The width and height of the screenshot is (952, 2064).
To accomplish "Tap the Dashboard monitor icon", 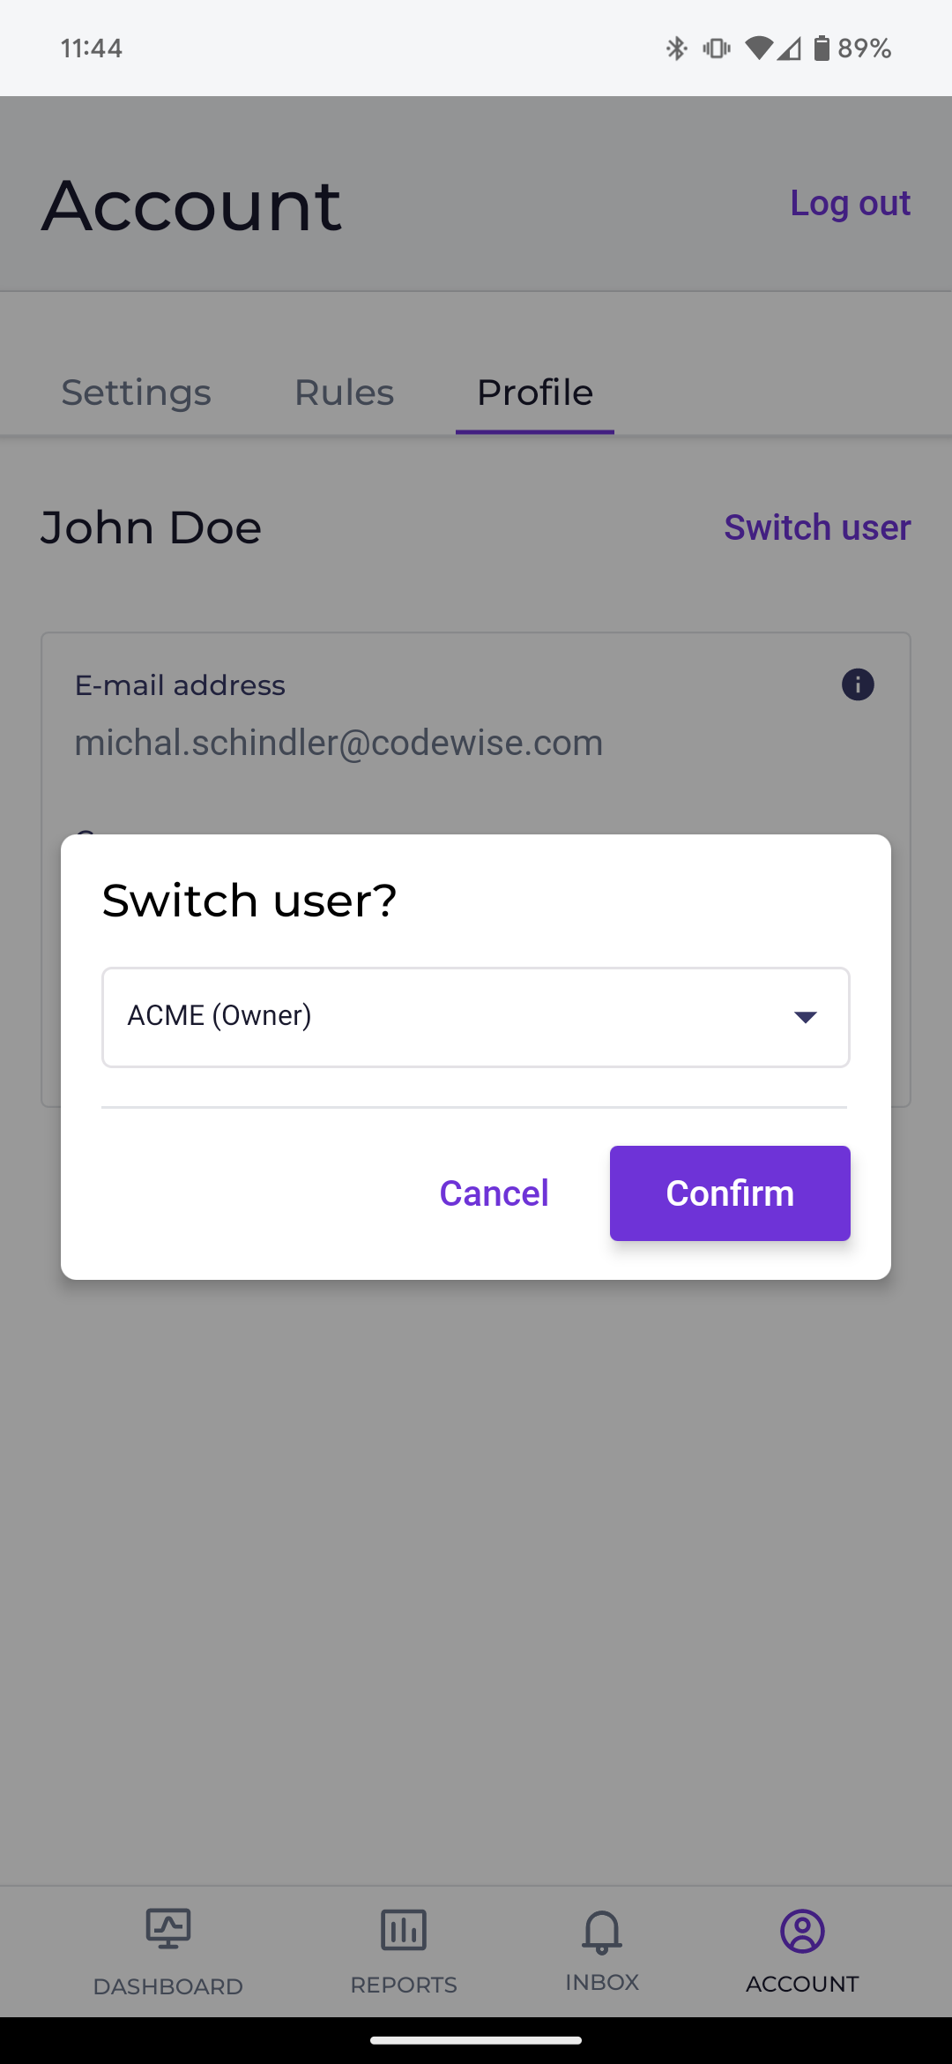I will (167, 1929).
